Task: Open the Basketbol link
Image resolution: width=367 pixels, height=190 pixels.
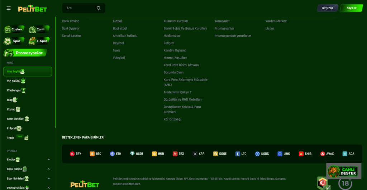Action: [120, 29]
